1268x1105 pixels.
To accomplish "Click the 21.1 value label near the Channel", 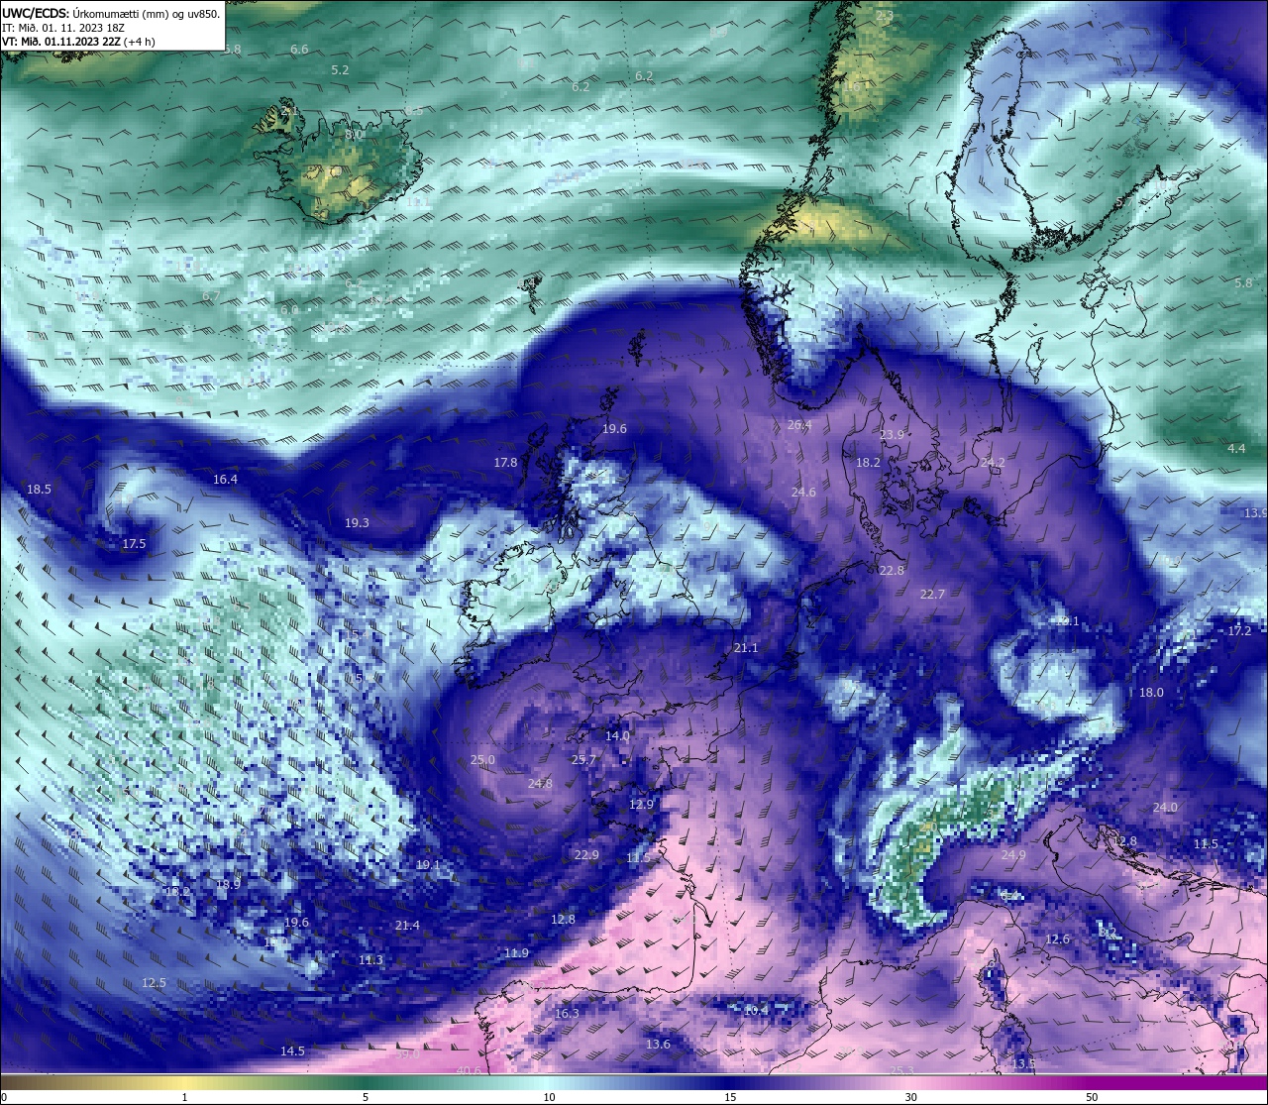I will (746, 648).
